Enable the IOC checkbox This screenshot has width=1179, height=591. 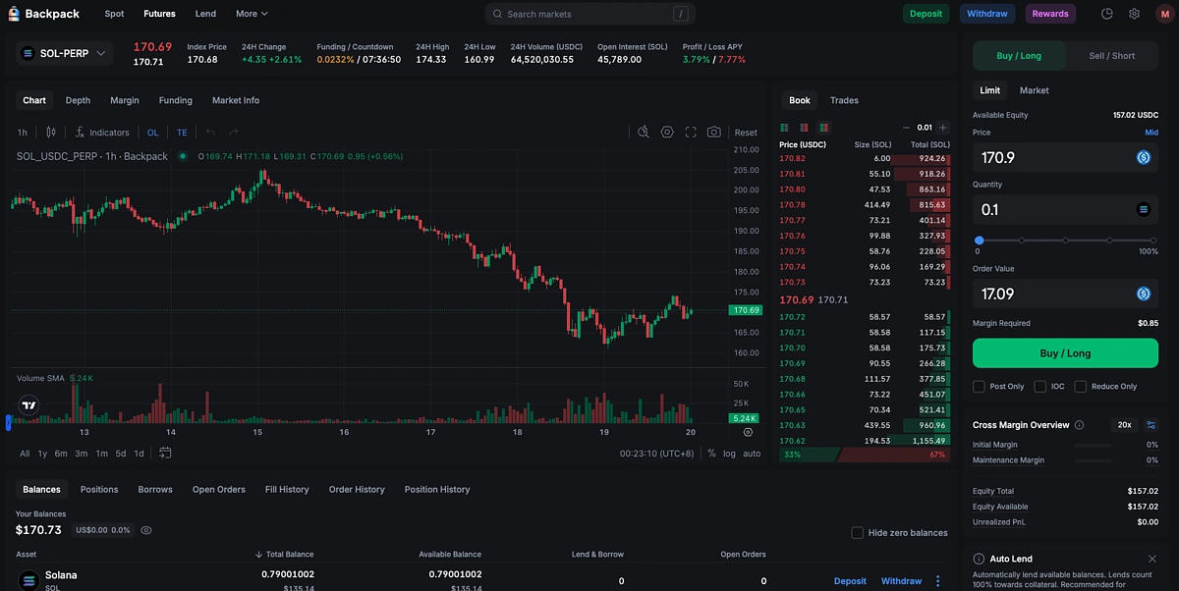[x=1040, y=387]
